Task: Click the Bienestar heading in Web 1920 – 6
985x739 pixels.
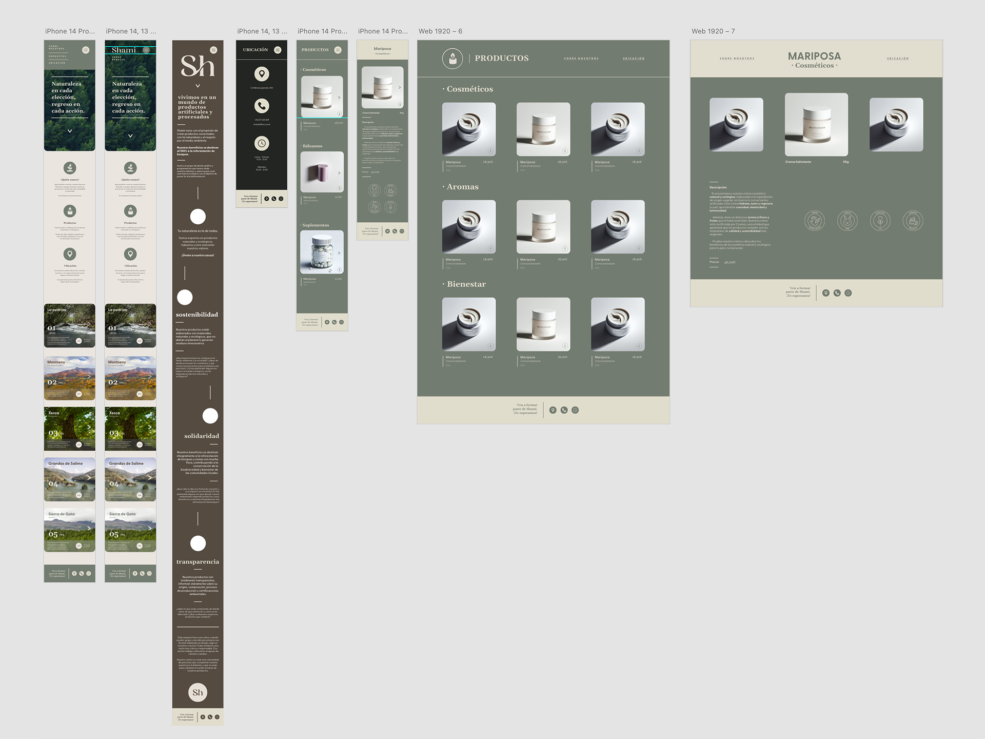Action: tap(464, 284)
